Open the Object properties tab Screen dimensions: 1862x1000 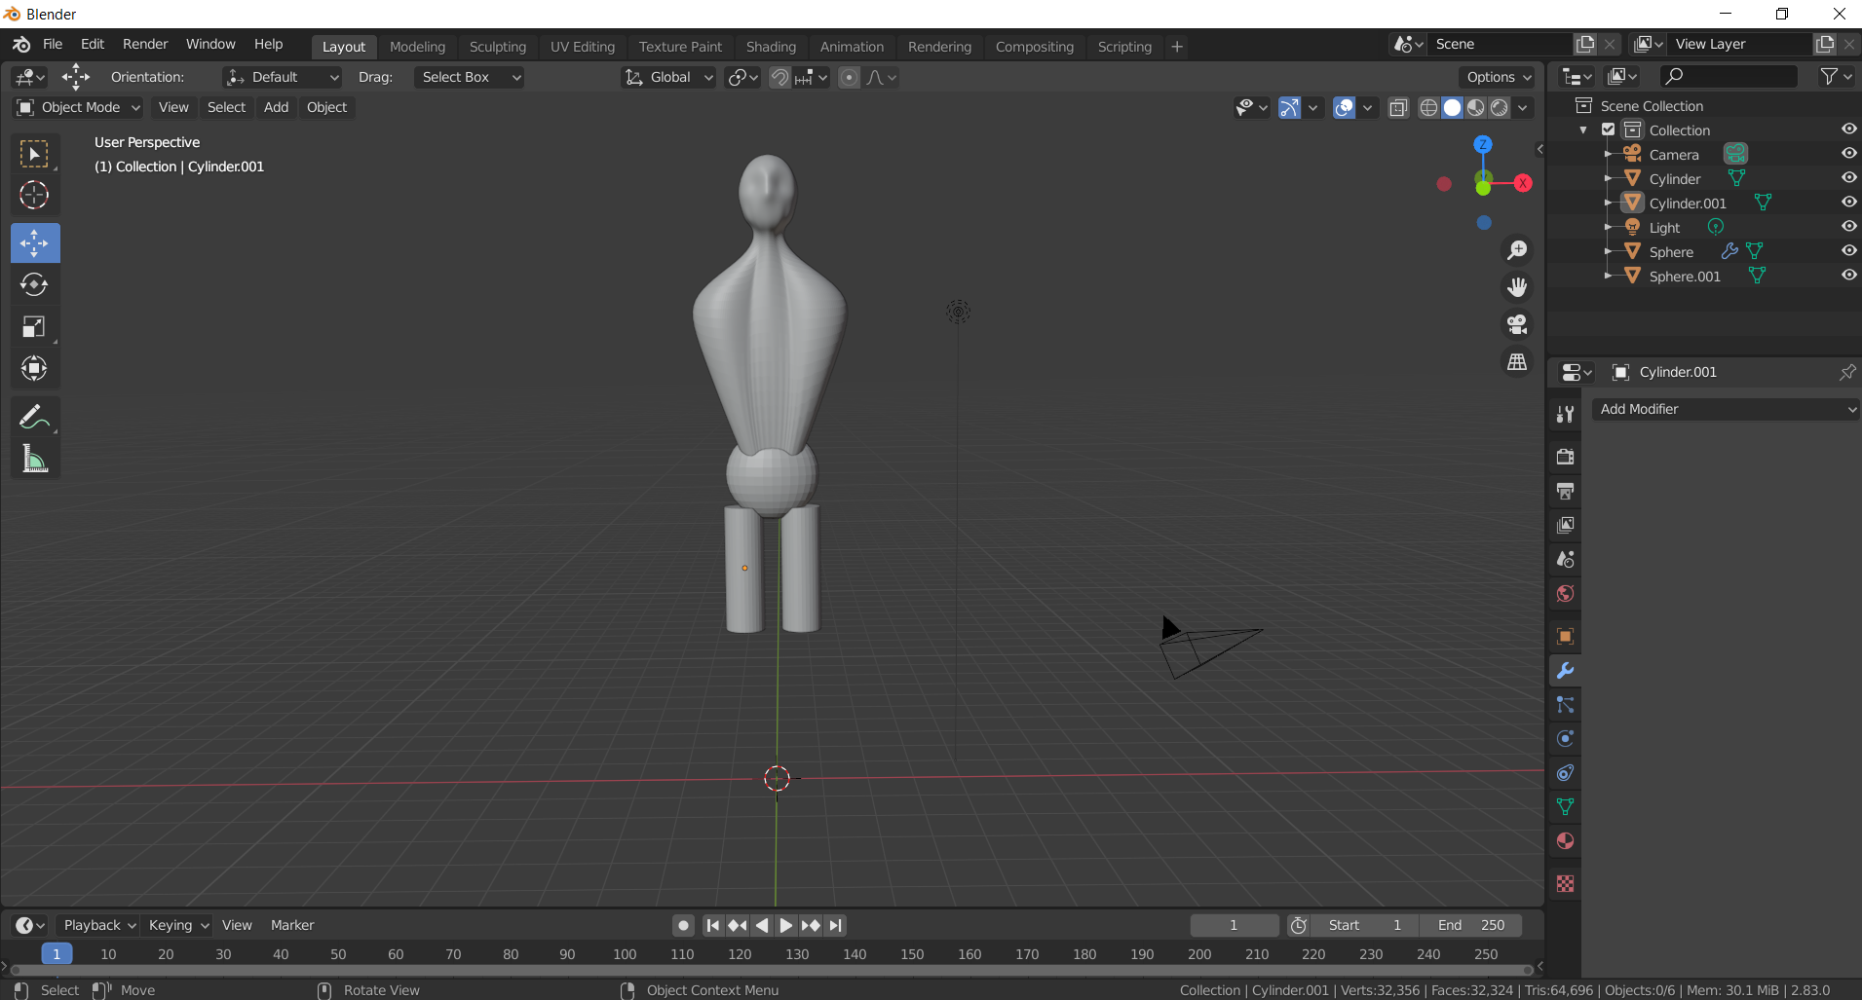[1565, 636]
